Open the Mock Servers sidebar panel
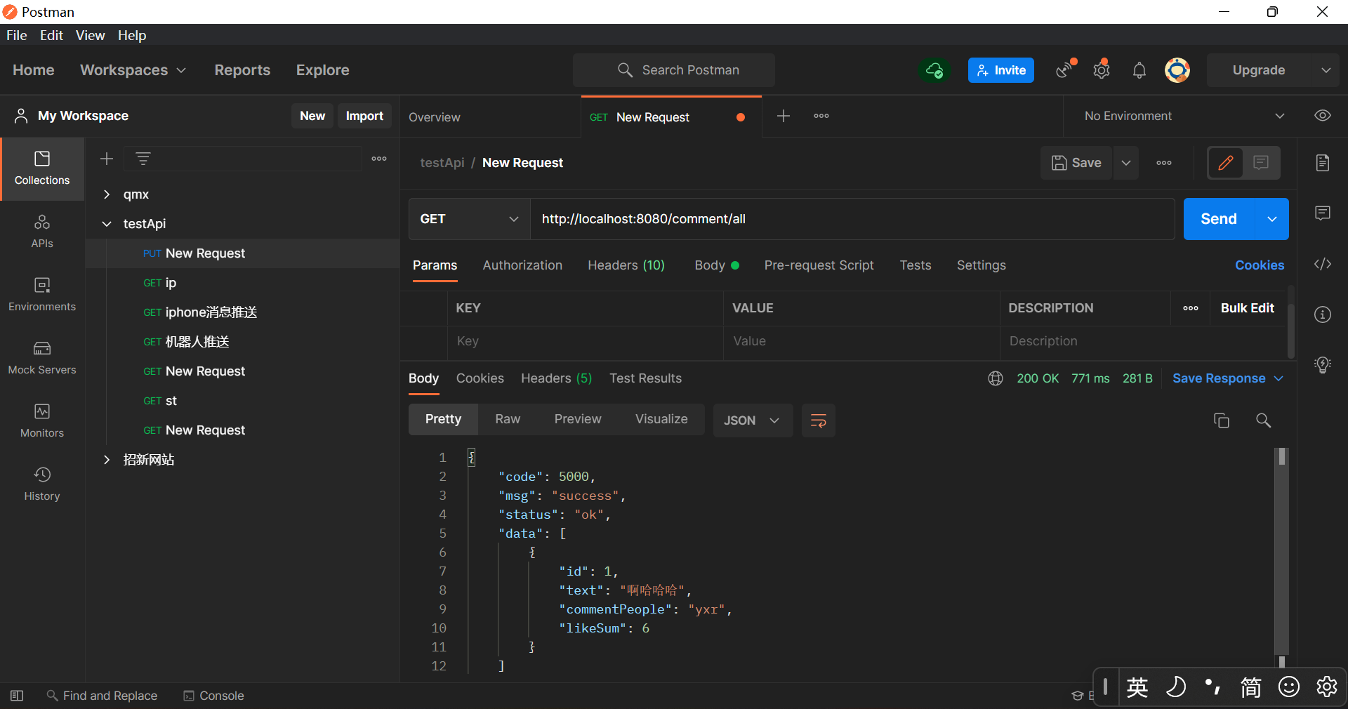 (42, 358)
